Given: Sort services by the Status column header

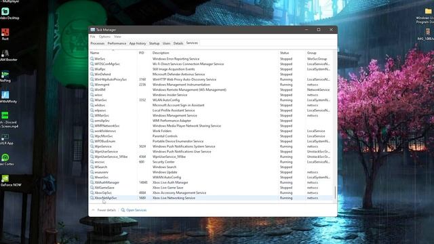Looking at the screenshot, I should [292, 53].
